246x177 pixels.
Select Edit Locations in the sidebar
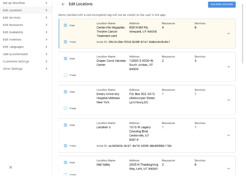tap(26, 10)
